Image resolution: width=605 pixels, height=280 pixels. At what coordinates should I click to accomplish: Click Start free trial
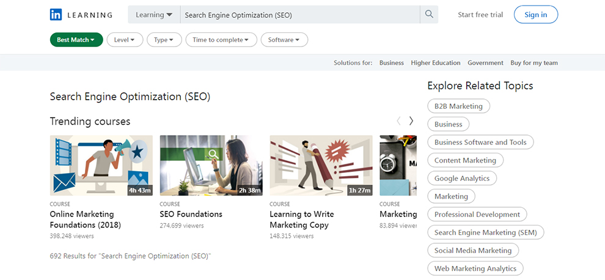480,15
